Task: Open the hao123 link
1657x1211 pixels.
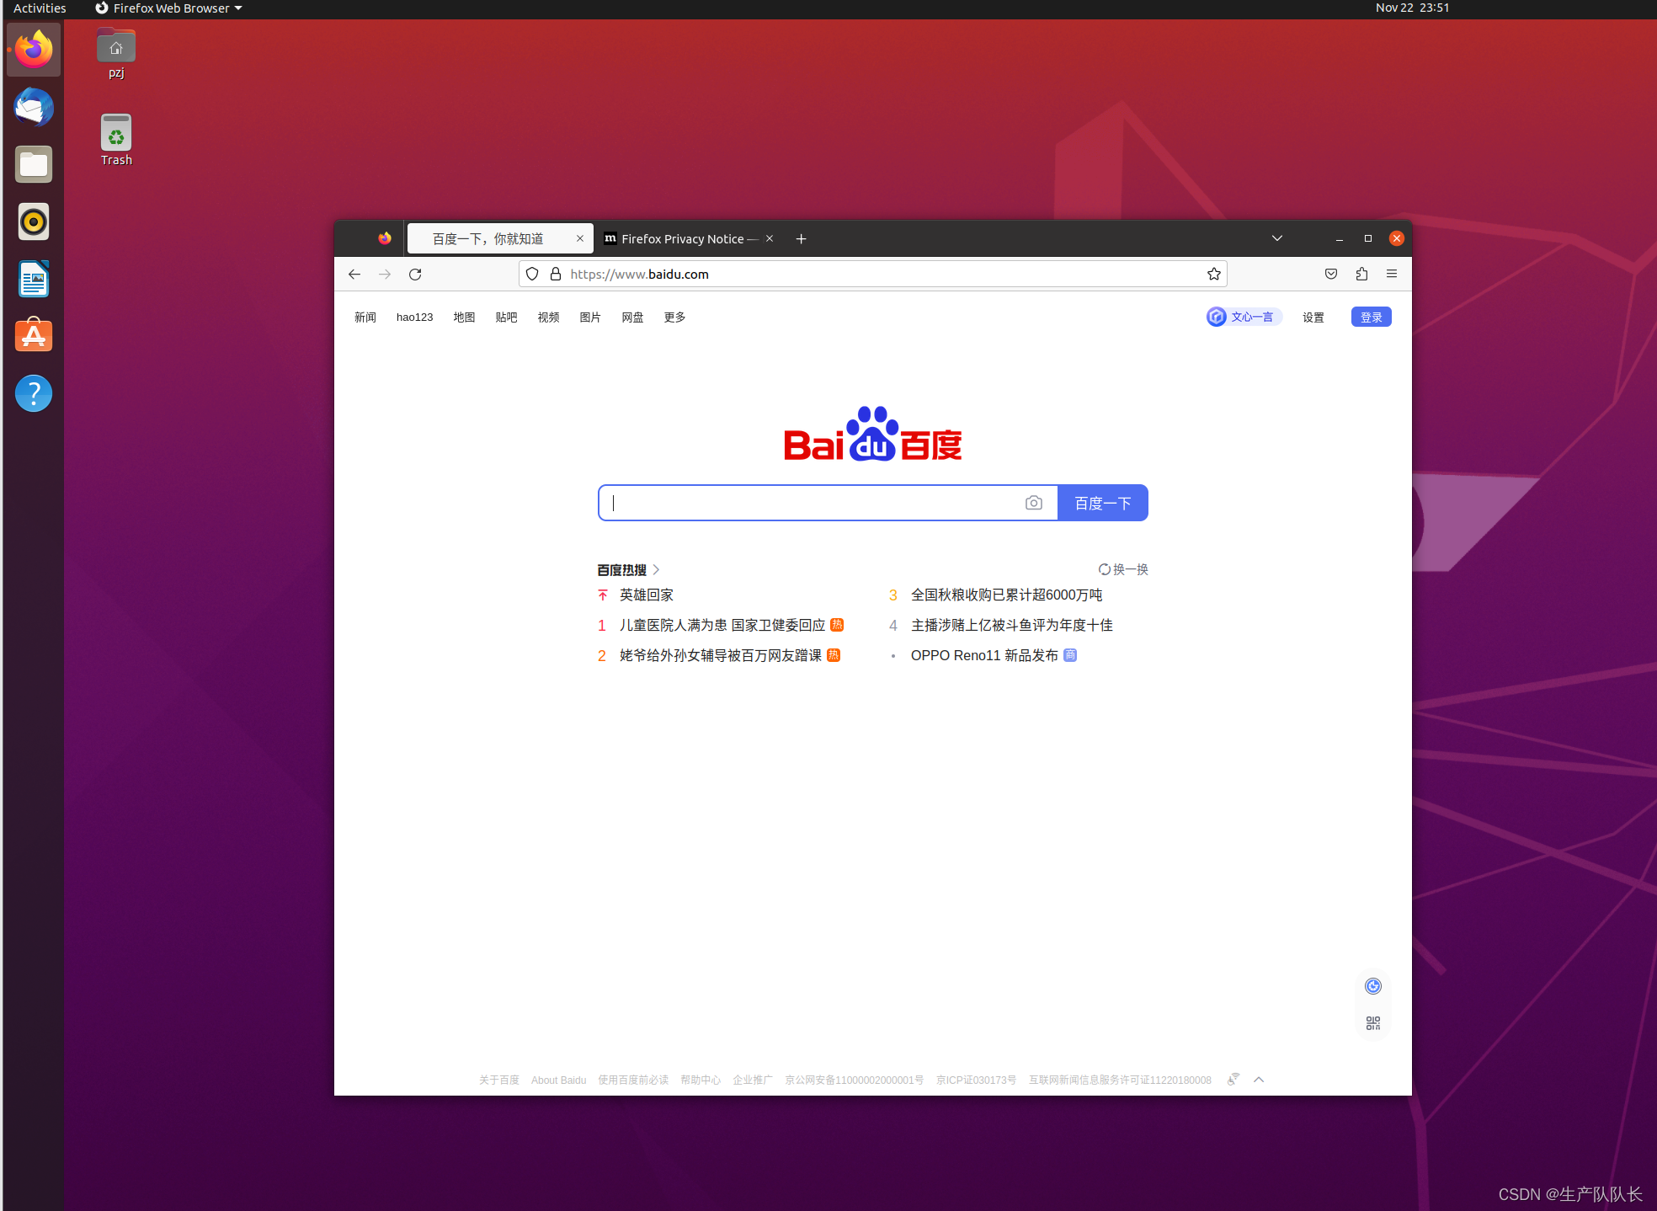Action: (414, 317)
